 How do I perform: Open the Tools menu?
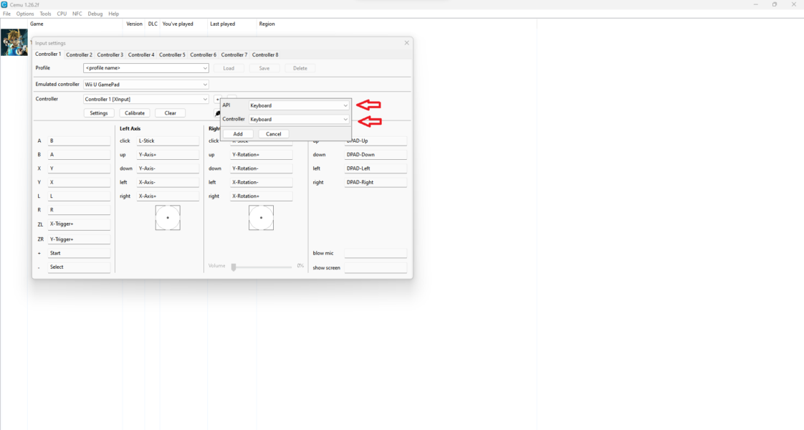[x=45, y=14]
